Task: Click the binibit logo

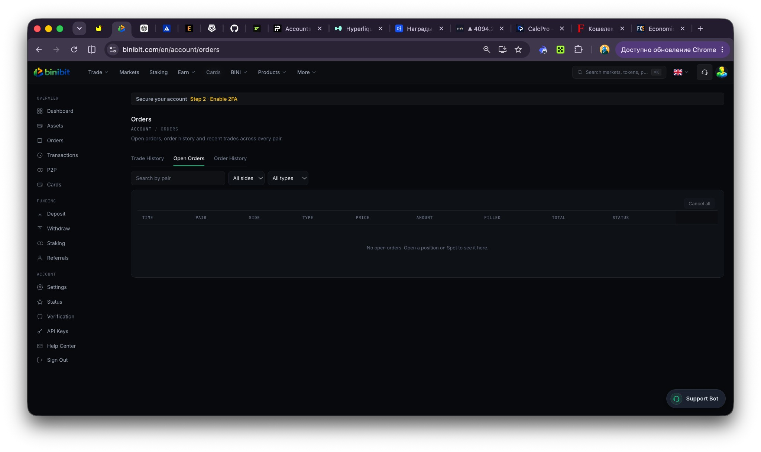Action: tap(52, 72)
